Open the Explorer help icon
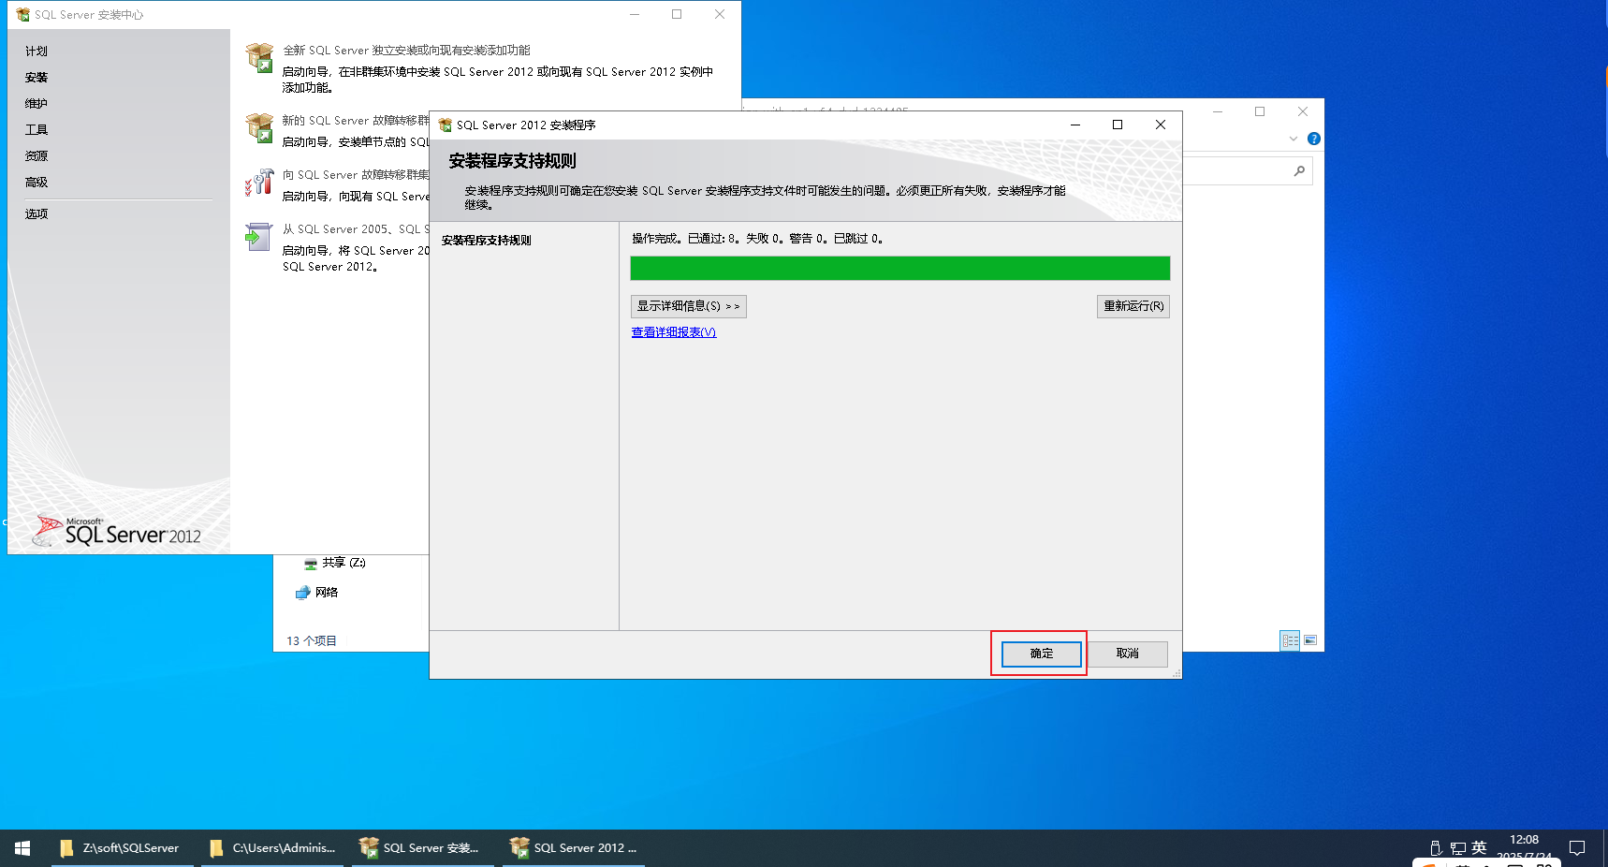This screenshot has height=867, width=1608. tap(1314, 139)
